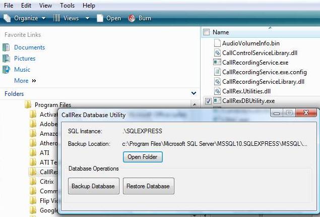Screen dimensions: 320x217
Task: Open the Edit menu
Action: pos(26,6)
